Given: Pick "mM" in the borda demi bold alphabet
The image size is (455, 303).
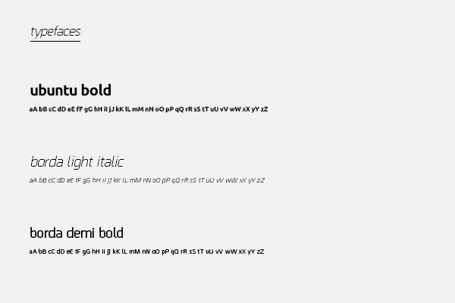Looking at the screenshot, I should point(134,251).
